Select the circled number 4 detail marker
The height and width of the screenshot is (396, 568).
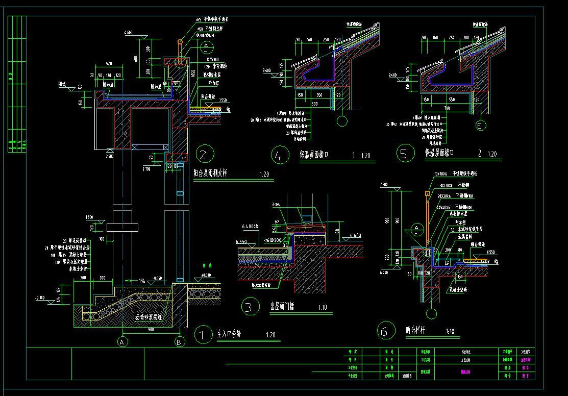click(x=280, y=155)
